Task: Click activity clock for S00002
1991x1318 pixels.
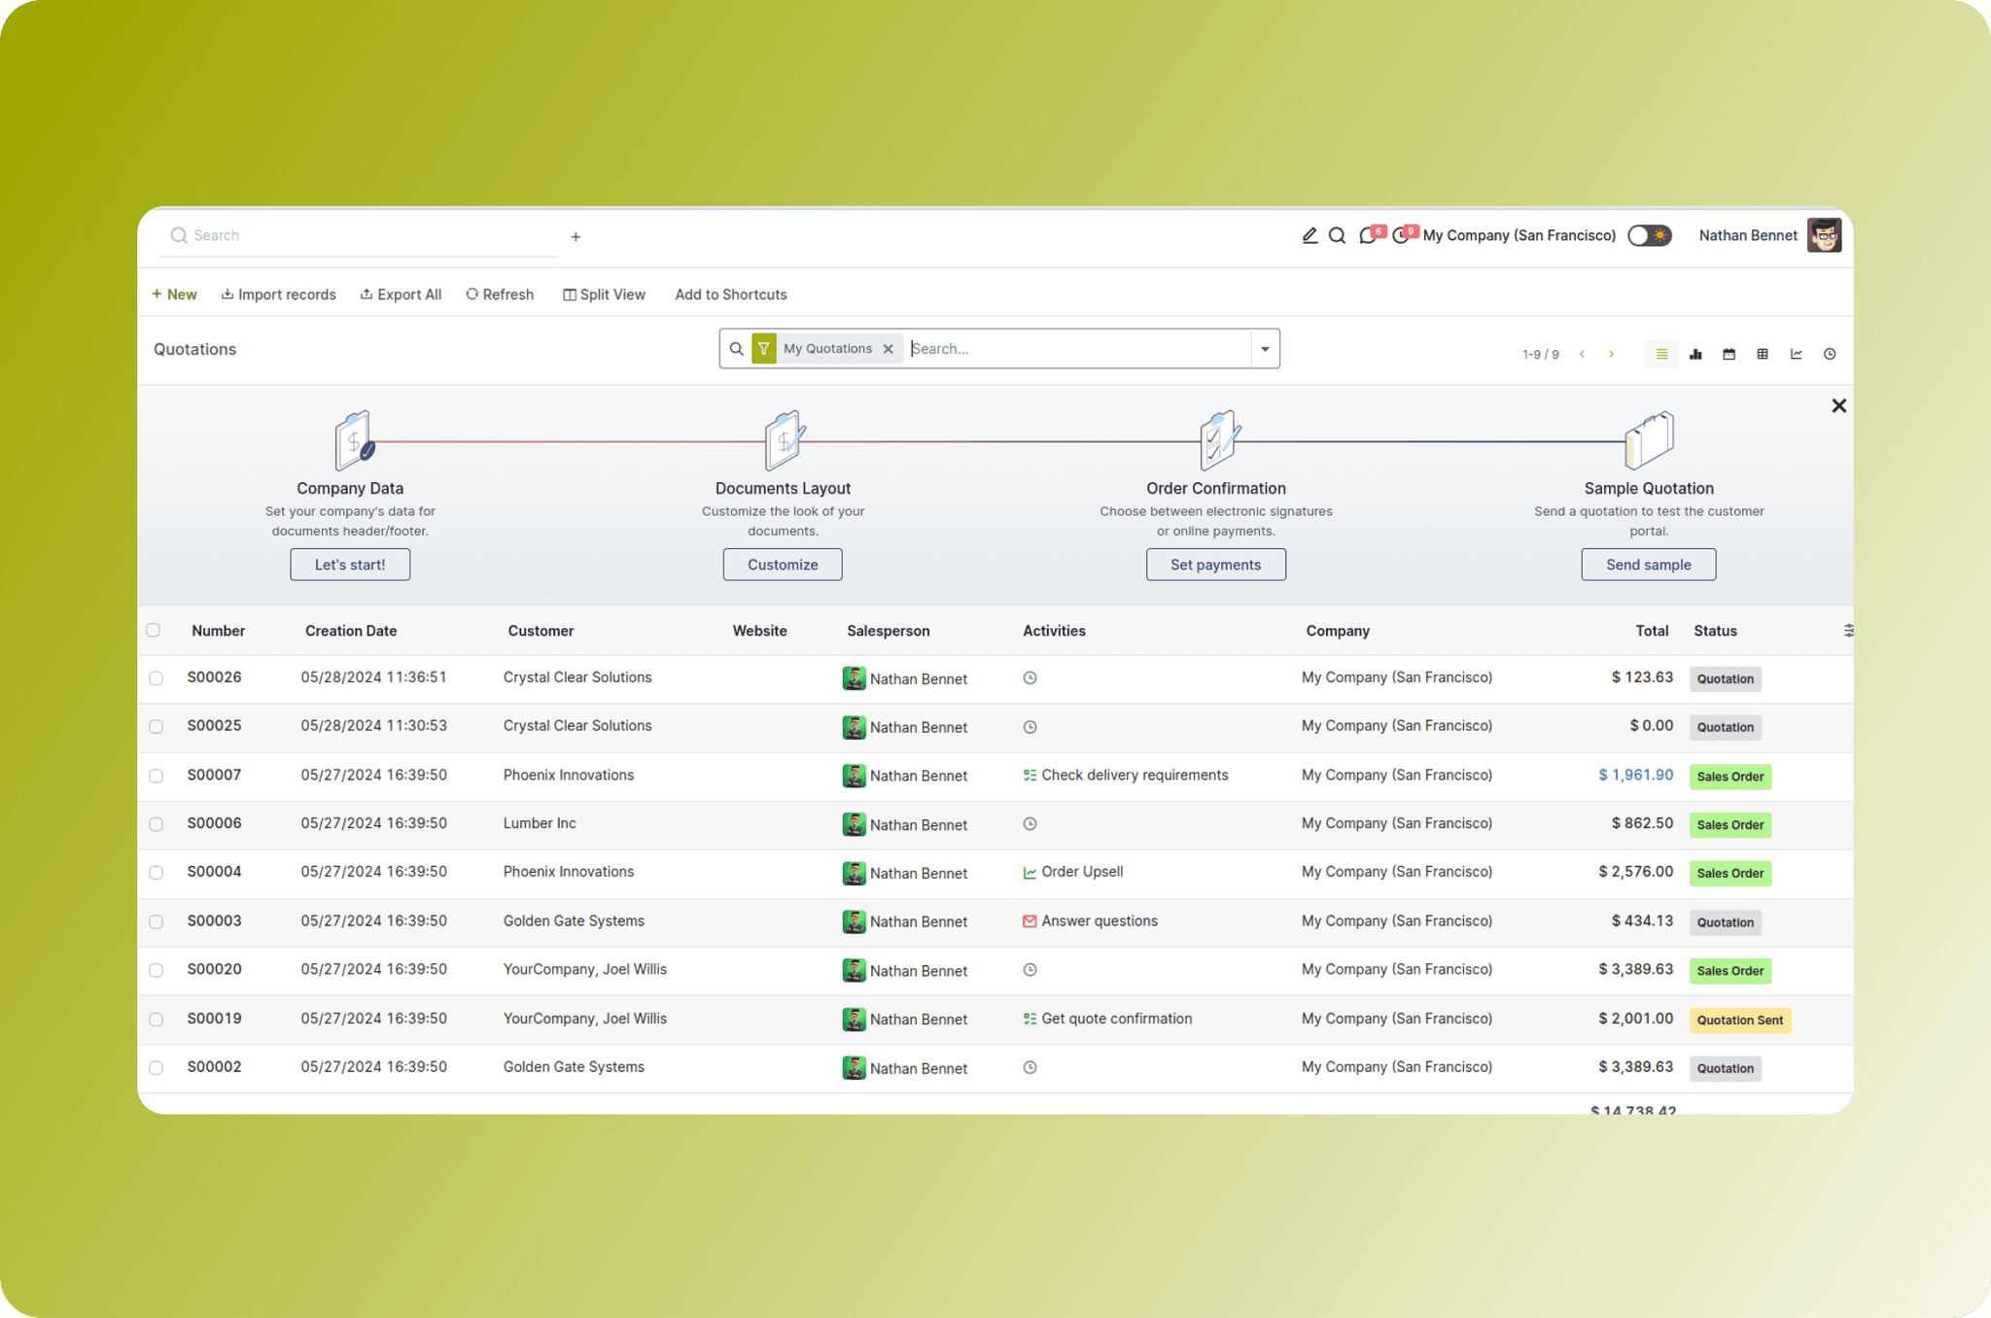Action: pyautogui.click(x=1030, y=1067)
